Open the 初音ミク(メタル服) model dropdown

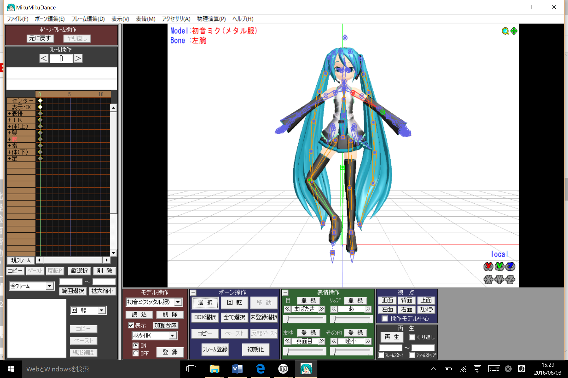click(x=178, y=302)
